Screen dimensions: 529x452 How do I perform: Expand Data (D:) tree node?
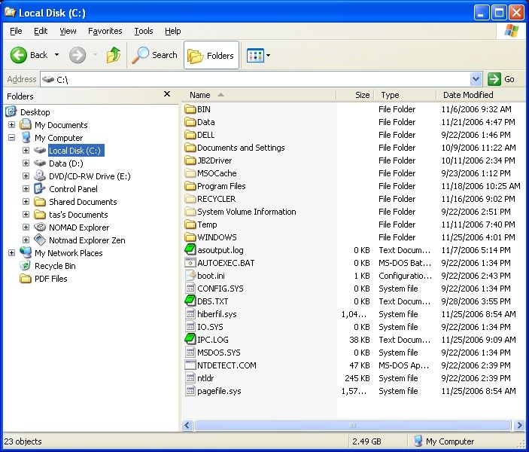[x=26, y=163]
